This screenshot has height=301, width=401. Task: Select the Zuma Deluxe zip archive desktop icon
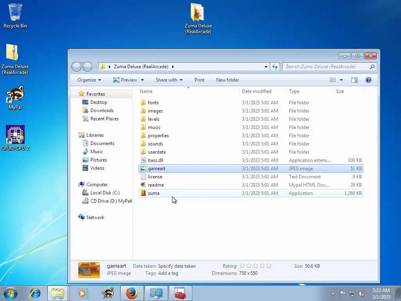(x=15, y=59)
